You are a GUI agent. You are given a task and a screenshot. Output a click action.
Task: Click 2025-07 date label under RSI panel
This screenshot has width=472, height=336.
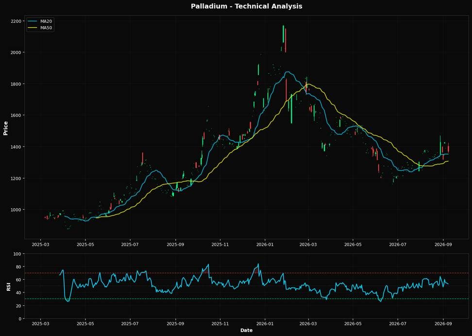130,324
